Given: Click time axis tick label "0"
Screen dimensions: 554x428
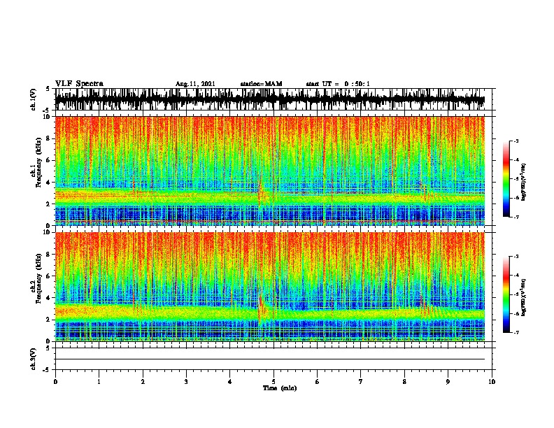Looking at the screenshot, I should pos(55,382).
